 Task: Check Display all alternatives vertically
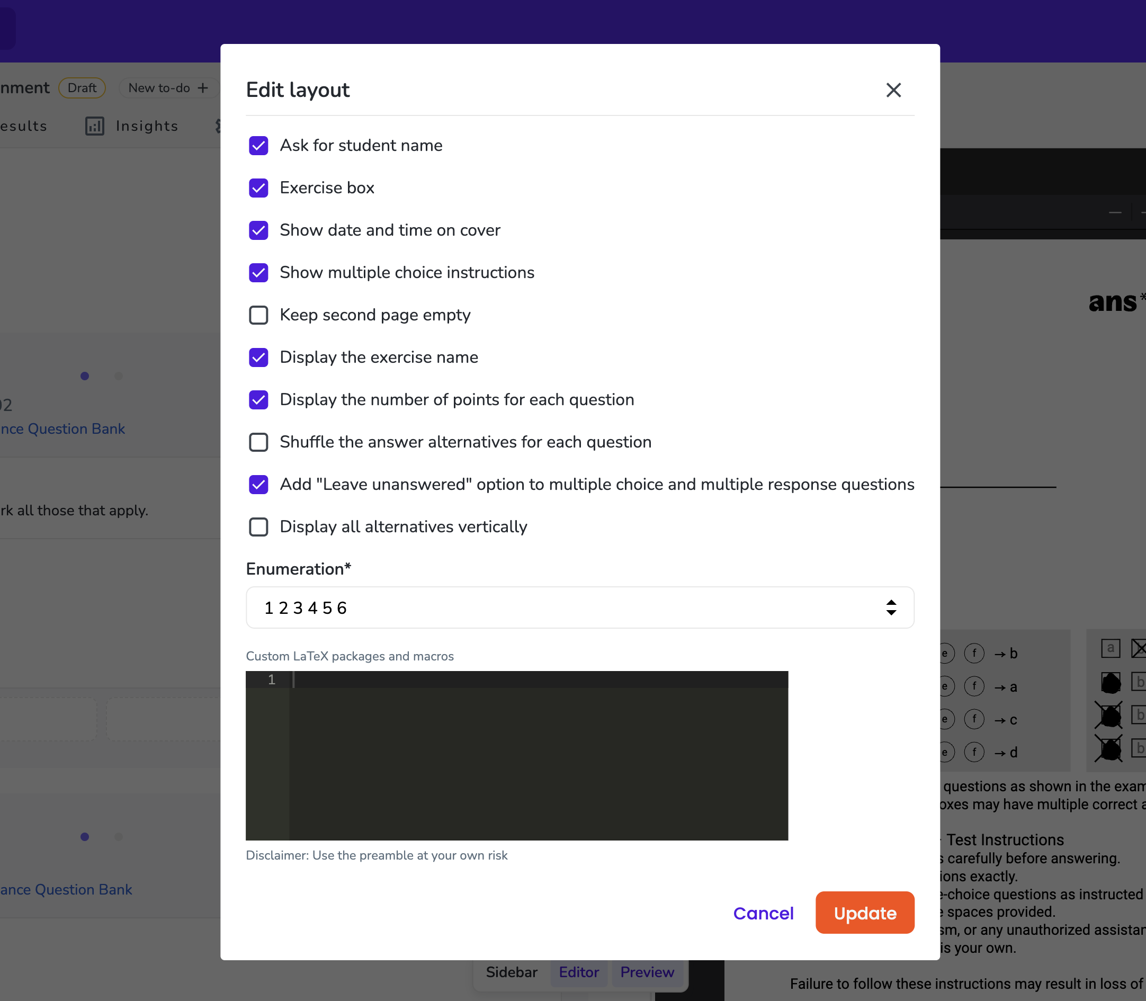[x=258, y=527]
